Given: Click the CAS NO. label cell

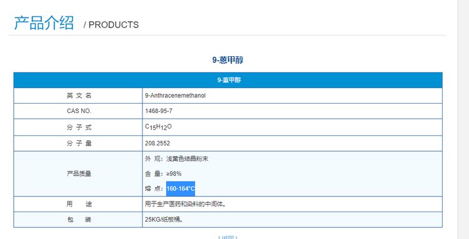Looking at the screenshot, I should tap(78, 111).
